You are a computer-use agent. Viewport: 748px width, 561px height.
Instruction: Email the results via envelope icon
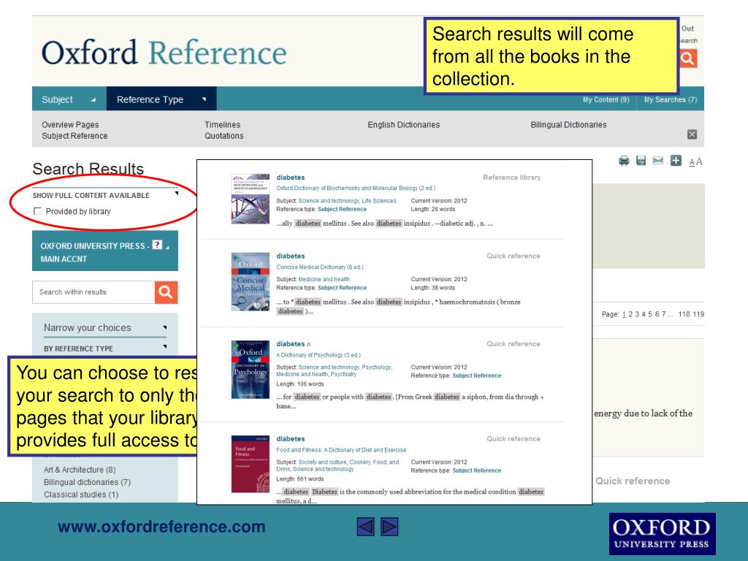pyautogui.click(x=658, y=161)
